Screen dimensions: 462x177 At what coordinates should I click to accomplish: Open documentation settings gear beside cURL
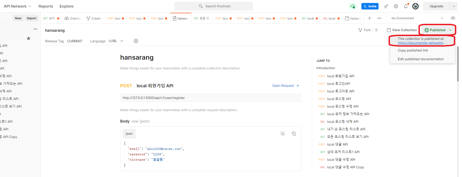click(136, 41)
